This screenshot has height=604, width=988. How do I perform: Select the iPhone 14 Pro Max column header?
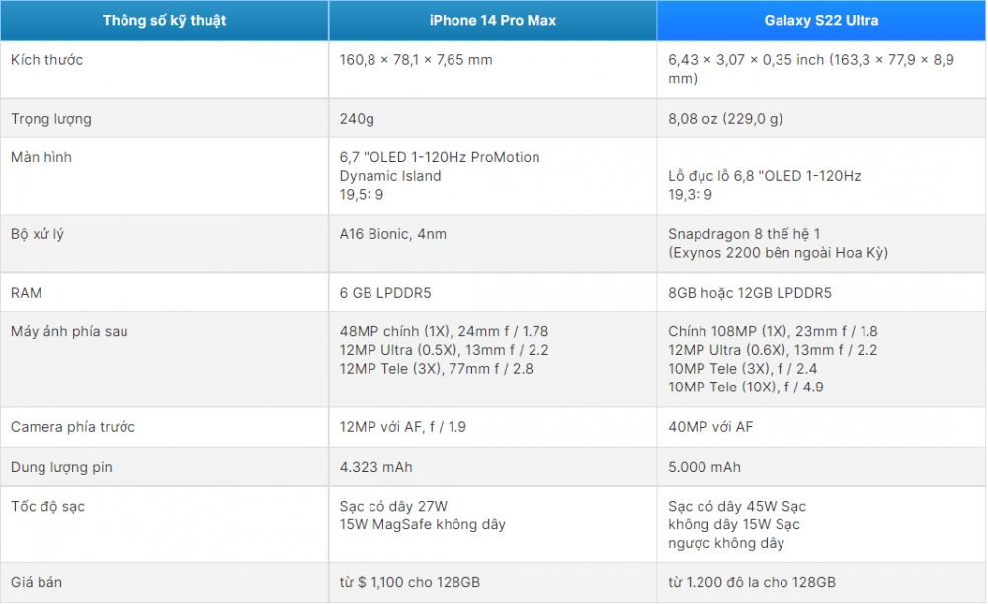[x=492, y=20]
